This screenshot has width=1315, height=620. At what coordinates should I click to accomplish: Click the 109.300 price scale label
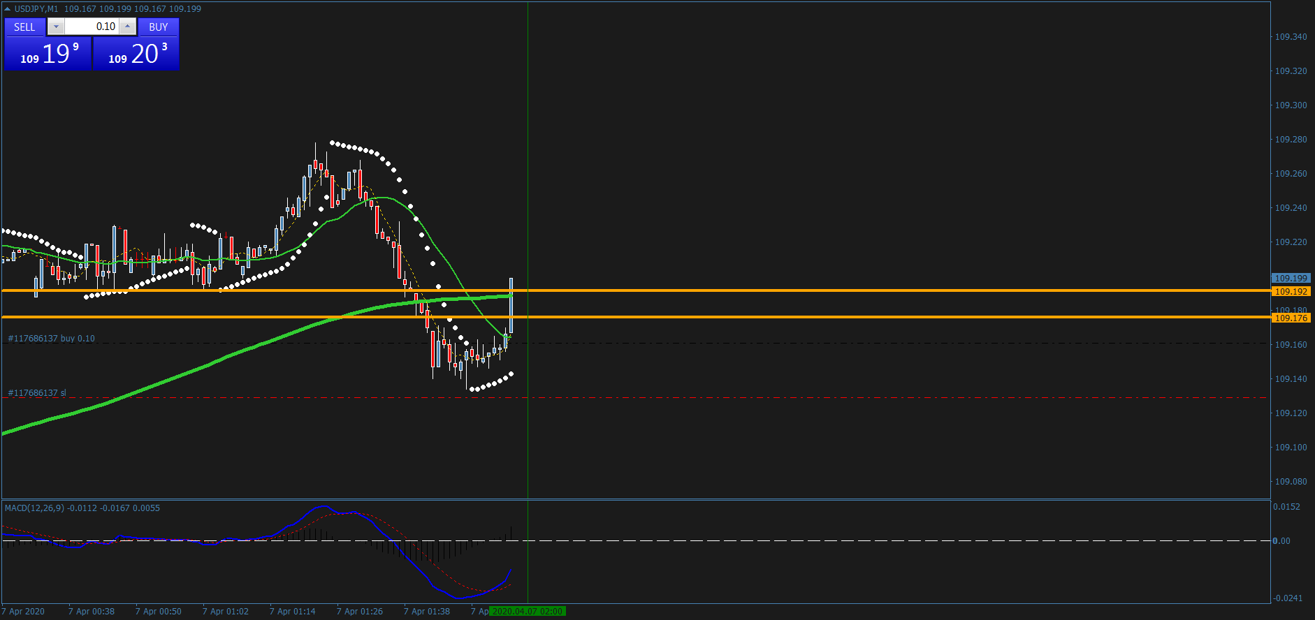[x=1291, y=105]
